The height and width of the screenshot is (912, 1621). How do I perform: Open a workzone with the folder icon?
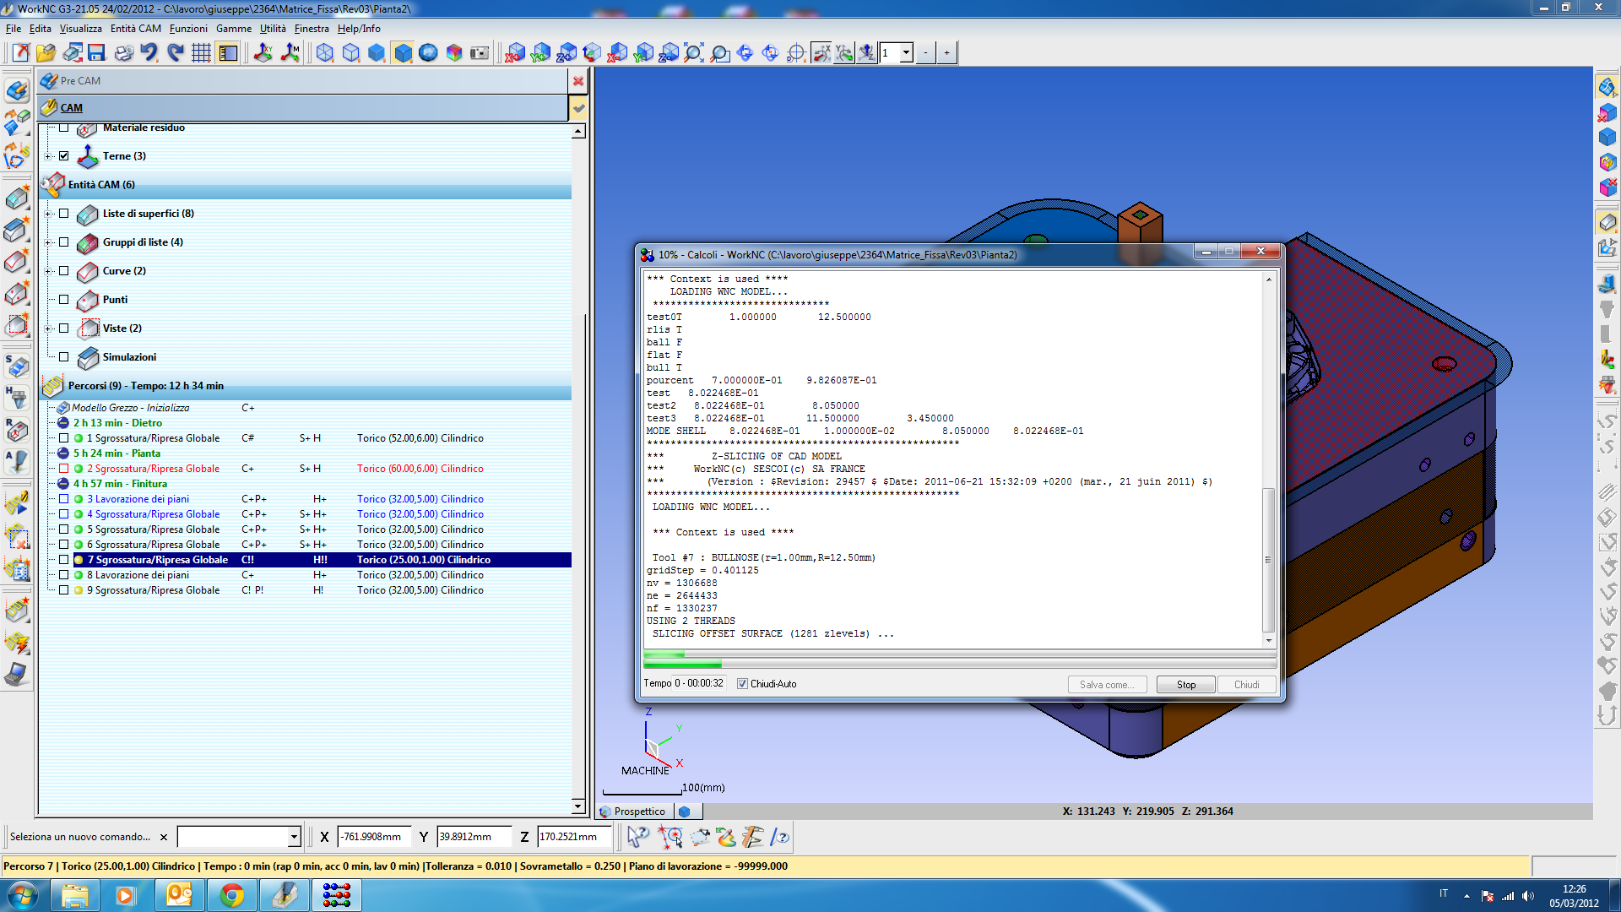(46, 52)
